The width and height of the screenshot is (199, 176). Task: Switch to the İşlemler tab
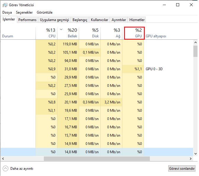tap(9, 20)
